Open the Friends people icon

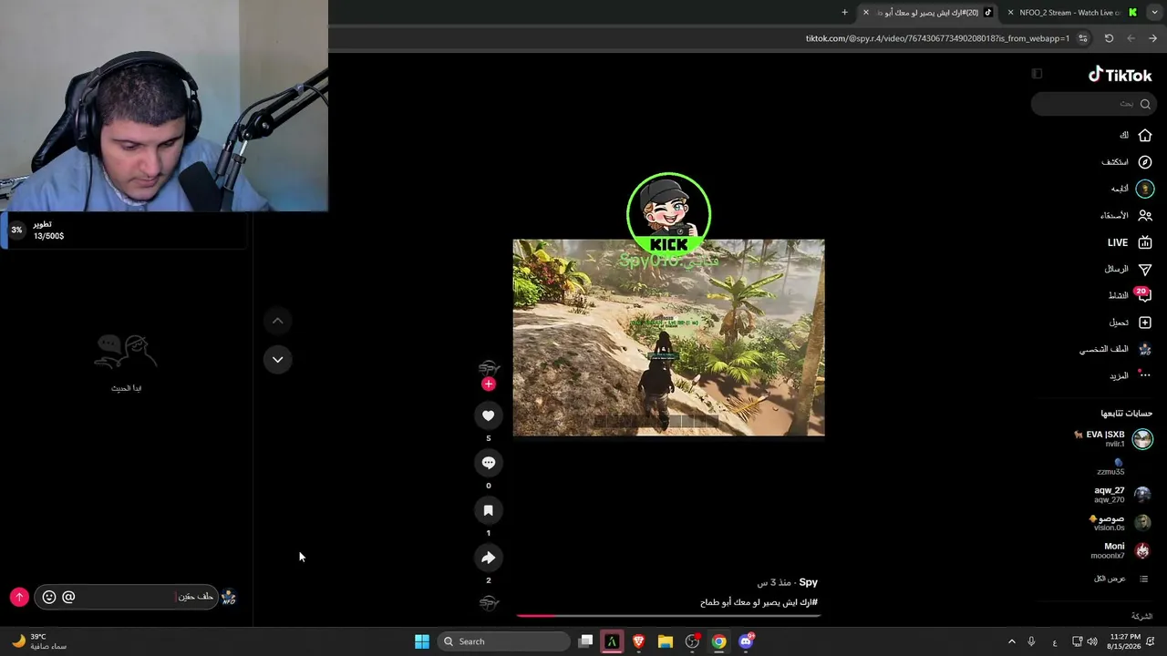coord(1145,216)
